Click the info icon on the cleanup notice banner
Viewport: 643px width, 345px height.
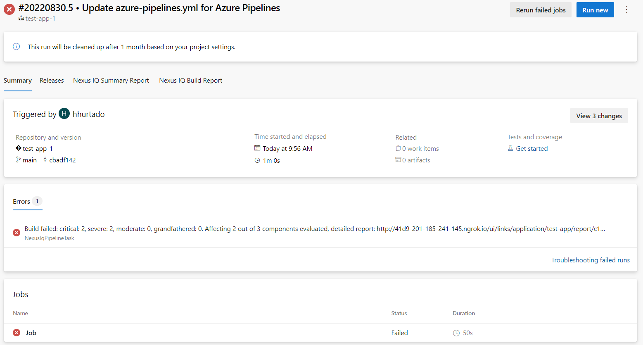pyautogui.click(x=16, y=46)
